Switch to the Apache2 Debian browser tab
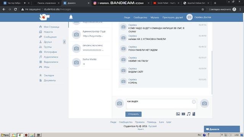244x137 pixels. [x=196, y=3]
